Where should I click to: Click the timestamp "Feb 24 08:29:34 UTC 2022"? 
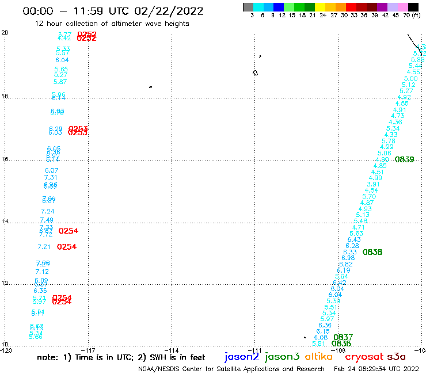376,369
